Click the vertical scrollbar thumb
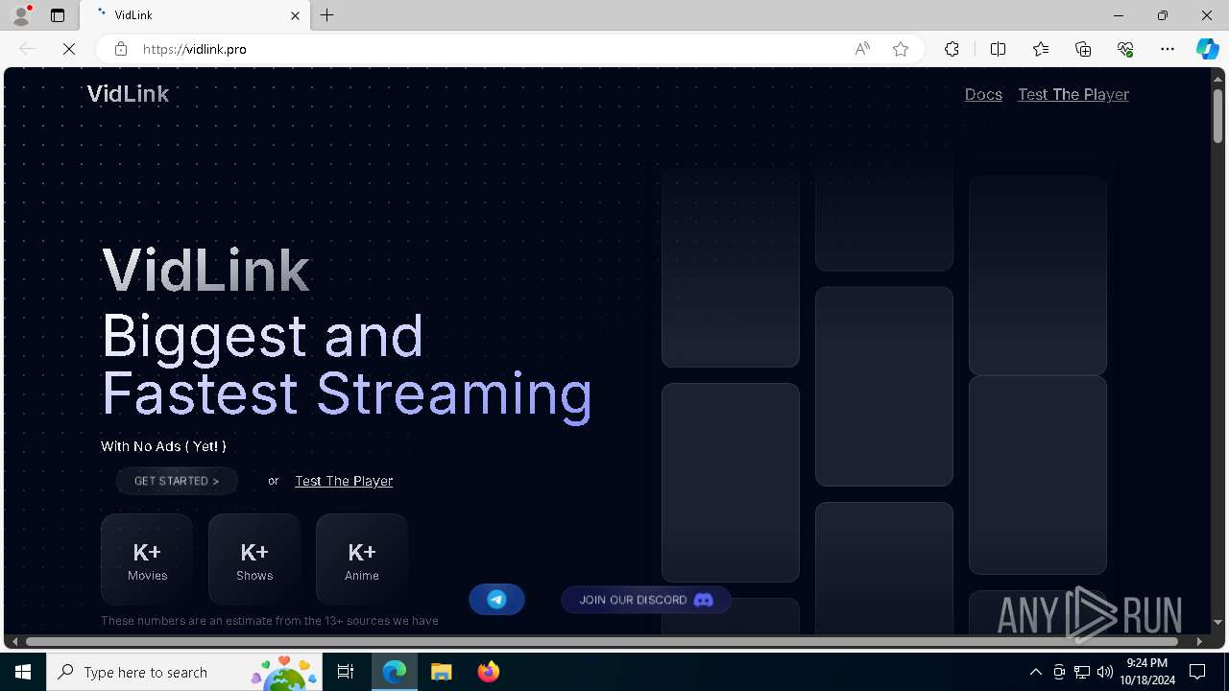 (x=1217, y=116)
